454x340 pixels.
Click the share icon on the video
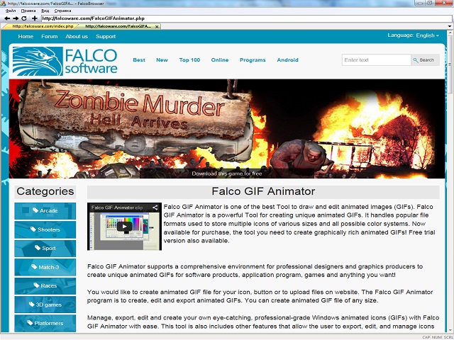[154, 208]
